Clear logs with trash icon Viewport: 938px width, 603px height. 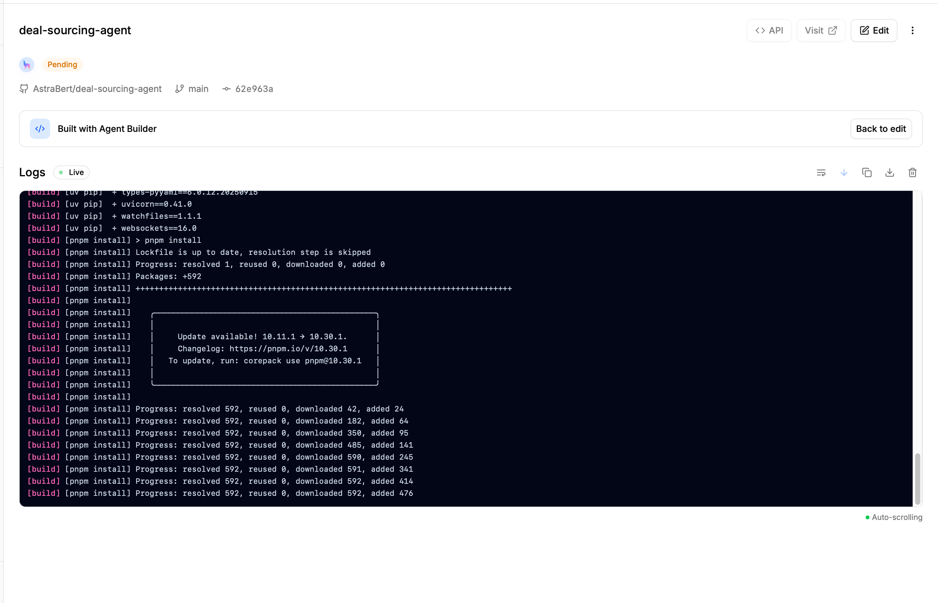tap(913, 173)
